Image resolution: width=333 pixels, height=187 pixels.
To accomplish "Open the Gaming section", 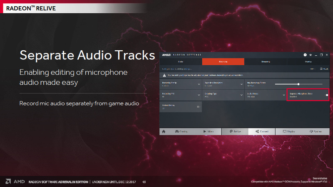I will 181,131.
